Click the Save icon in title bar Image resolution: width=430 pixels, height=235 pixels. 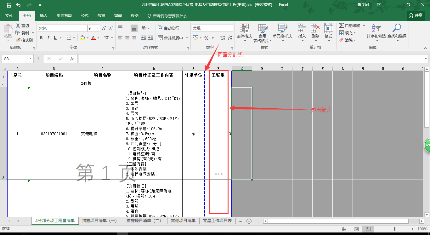[x=9, y=5]
